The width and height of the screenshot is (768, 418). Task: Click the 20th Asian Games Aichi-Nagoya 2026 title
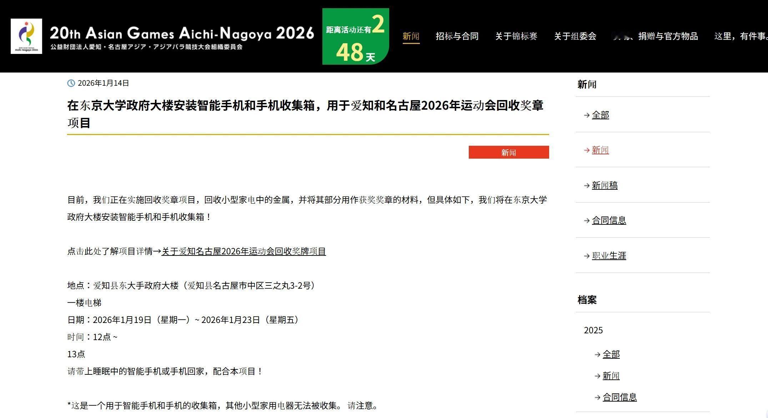pos(182,33)
